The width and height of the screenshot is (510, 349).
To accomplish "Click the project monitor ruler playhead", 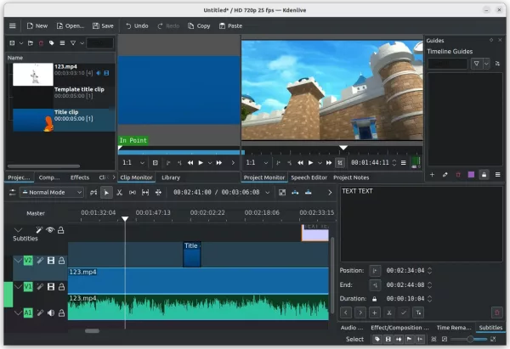I will tap(343, 148).
